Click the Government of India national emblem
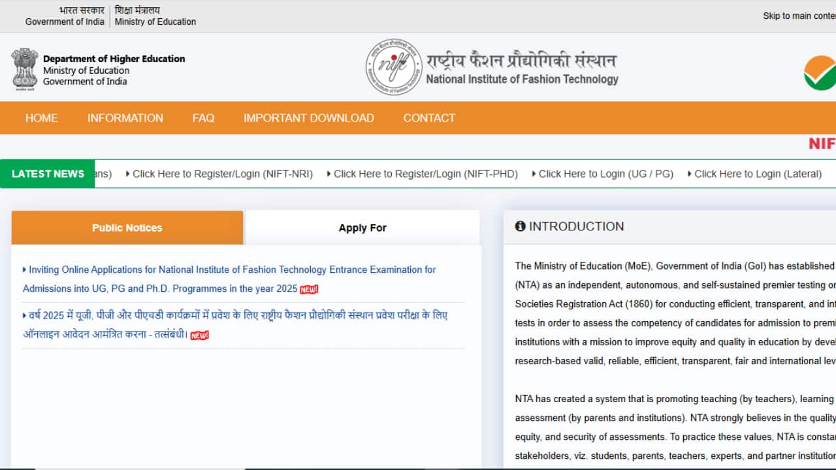836x470 pixels. point(25,68)
